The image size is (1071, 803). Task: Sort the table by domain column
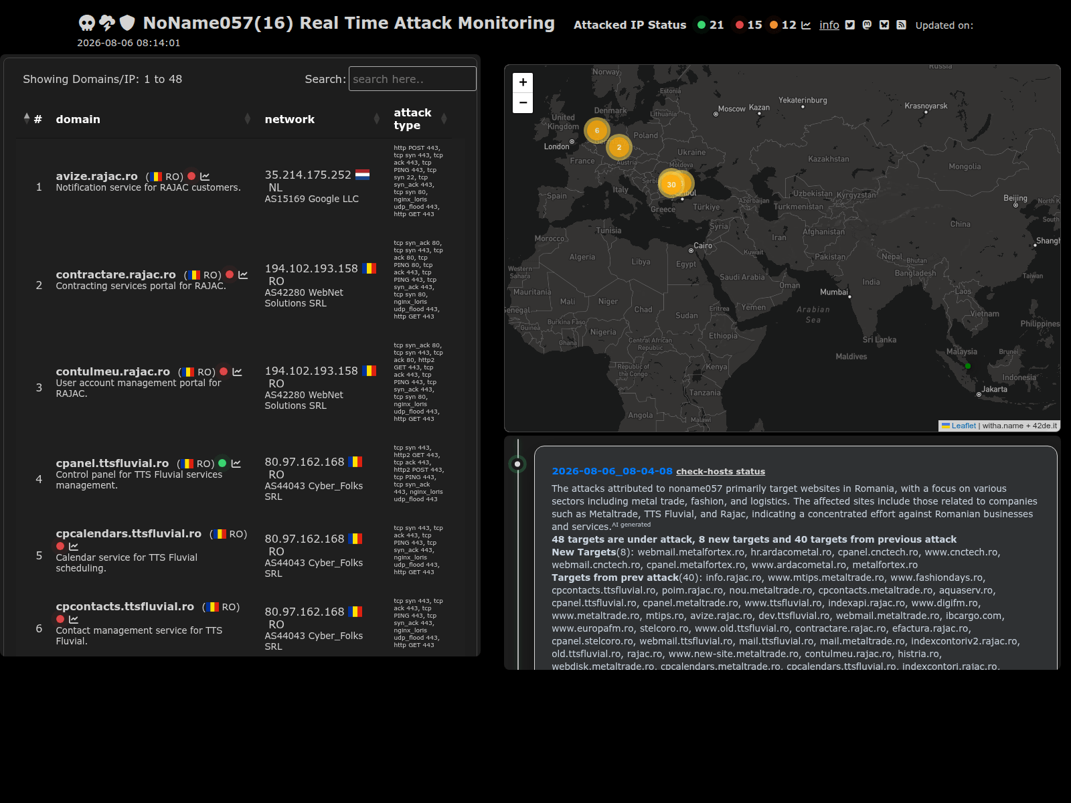tap(153, 119)
